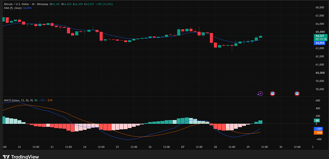Click the date label 30 on the time axis
Viewport: 329px width, 159px height.
[x=281, y=147]
